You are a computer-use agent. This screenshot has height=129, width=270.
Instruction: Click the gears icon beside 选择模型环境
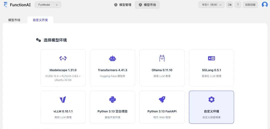[x=38, y=40]
